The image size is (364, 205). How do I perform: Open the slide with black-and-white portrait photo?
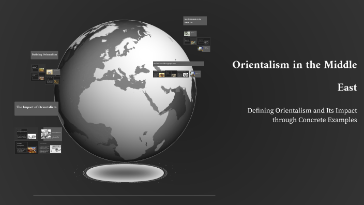point(51,134)
